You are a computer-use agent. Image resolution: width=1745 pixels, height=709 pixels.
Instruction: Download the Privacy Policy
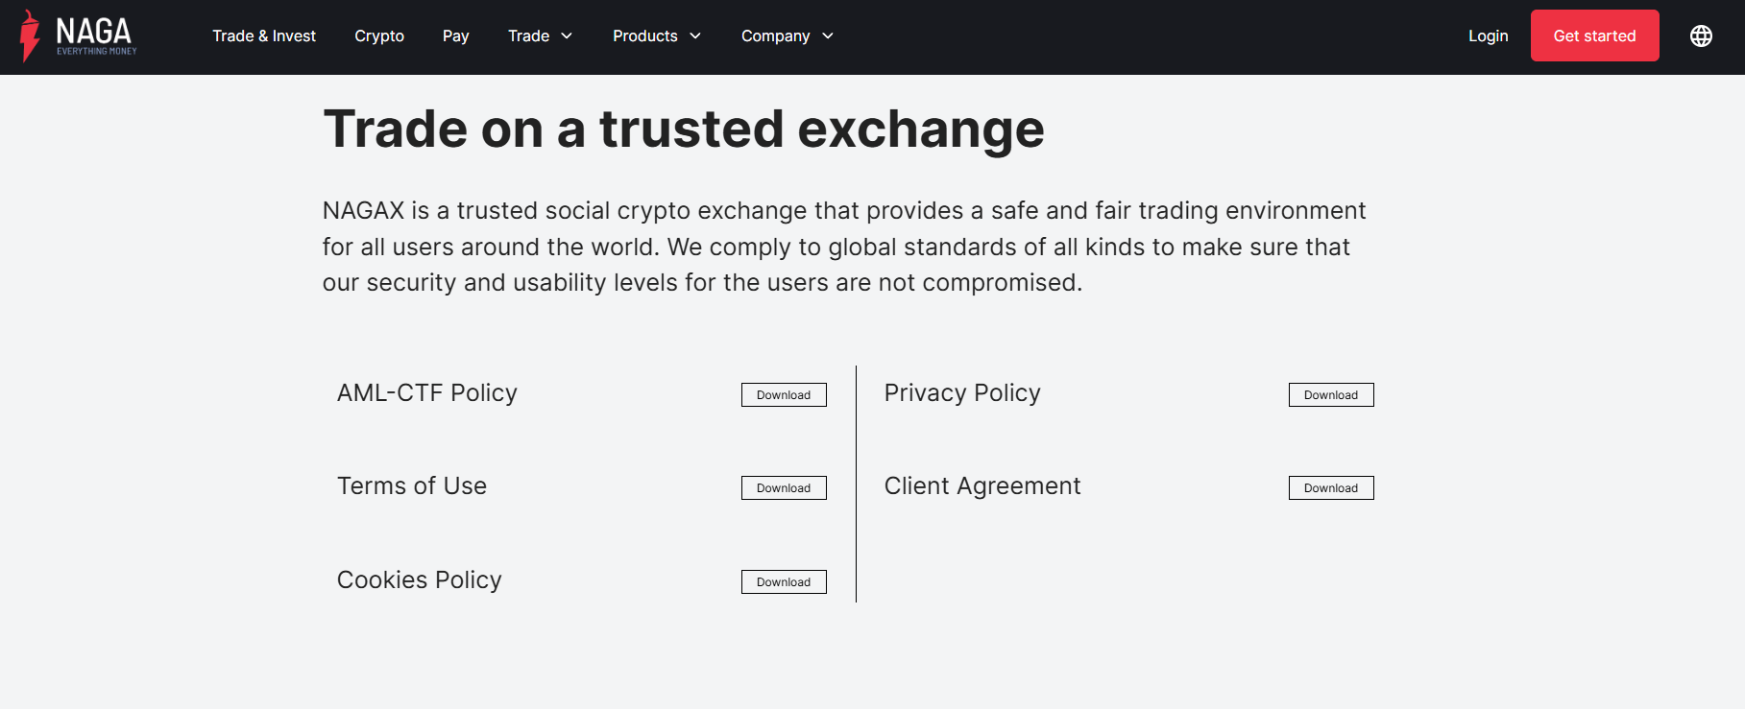click(x=1331, y=394)
